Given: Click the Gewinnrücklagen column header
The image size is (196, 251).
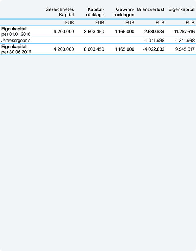Looking at the screenshot, I should 124,12.
